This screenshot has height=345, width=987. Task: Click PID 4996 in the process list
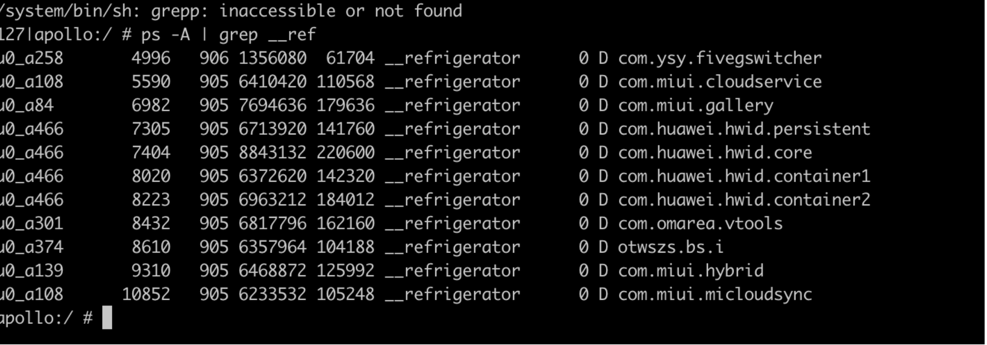coord(151,58)
